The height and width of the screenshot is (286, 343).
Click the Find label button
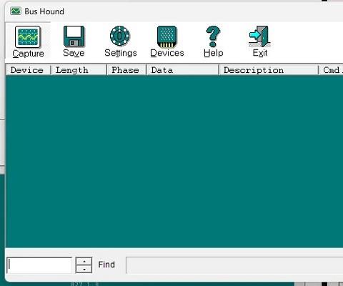click(106, 265)
